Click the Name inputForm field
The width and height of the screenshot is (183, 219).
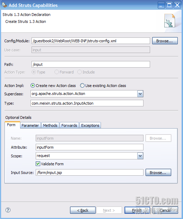tap(89, 138)
